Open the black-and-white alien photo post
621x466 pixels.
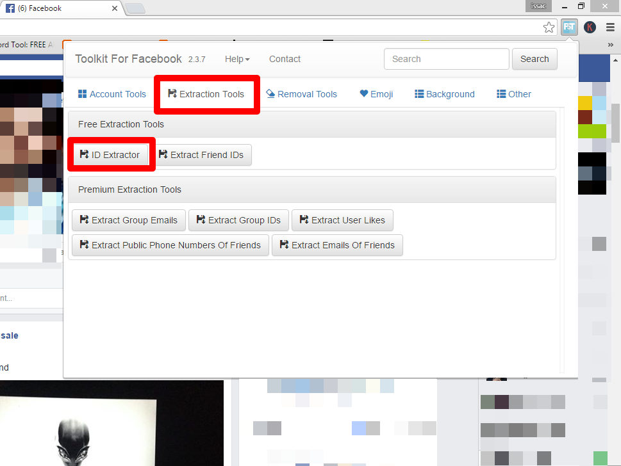pyautogui.click(x=112, y=423)
